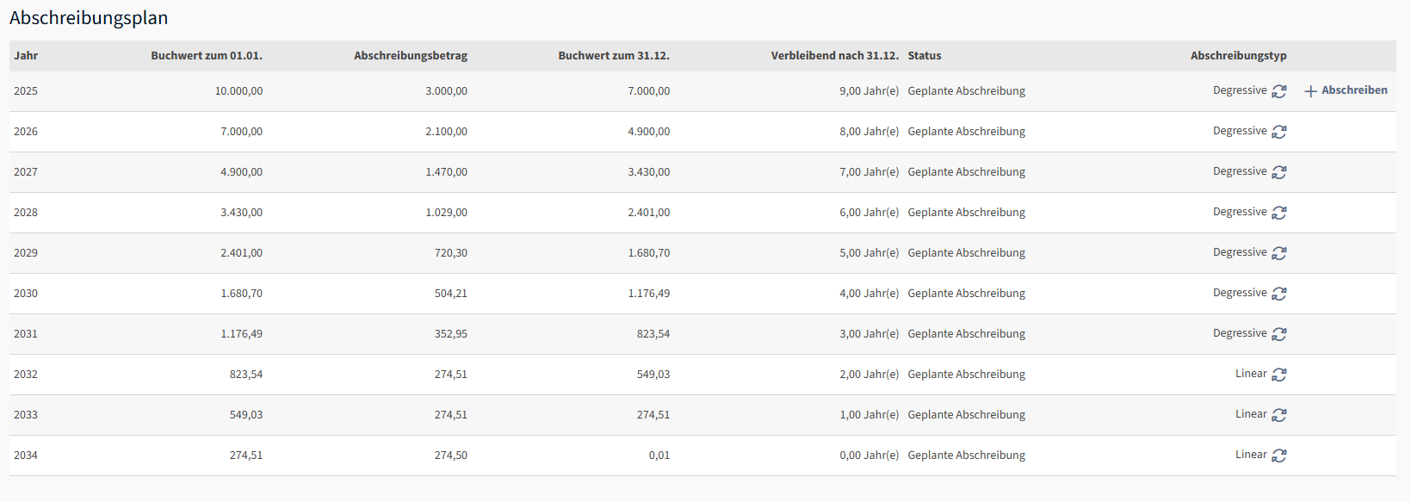Toggle the Linear icon in 2034 row
Image resolution: width=1411 pixels, height=502 pixels.
pos(1279,456)
